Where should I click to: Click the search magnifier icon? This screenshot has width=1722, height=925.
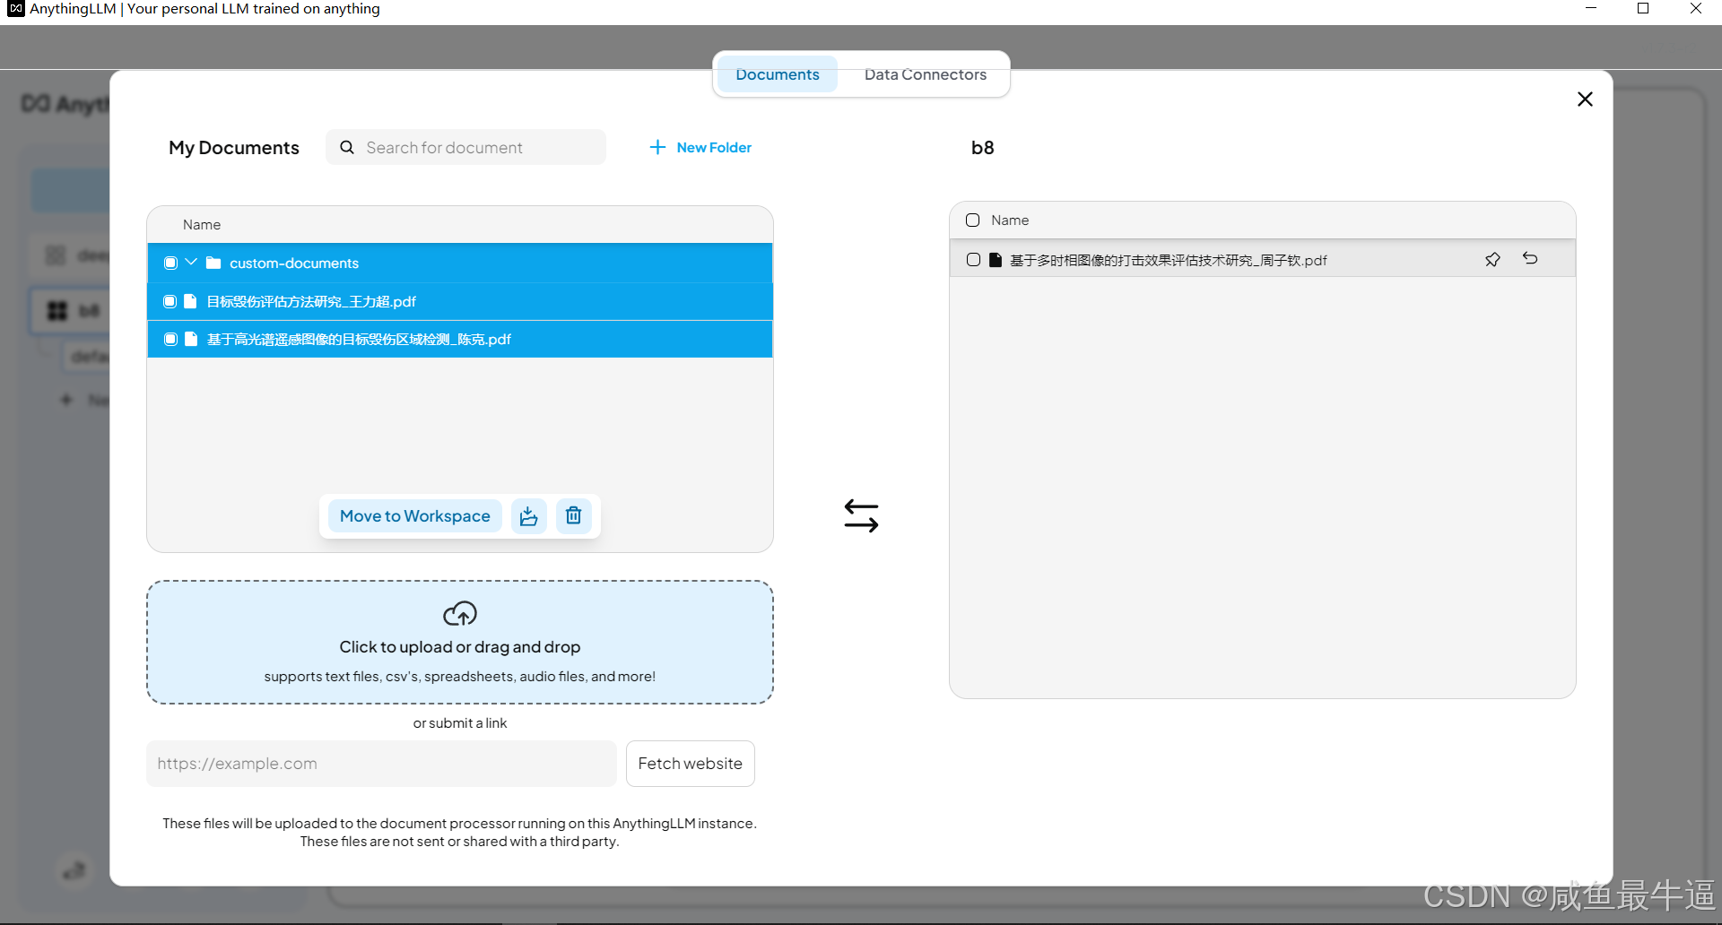click(x=347, y=147)
